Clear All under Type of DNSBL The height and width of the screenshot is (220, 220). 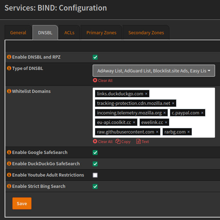103,81
